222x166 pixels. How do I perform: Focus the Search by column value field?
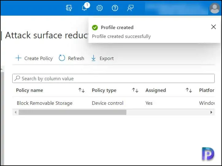coord(113,78)
